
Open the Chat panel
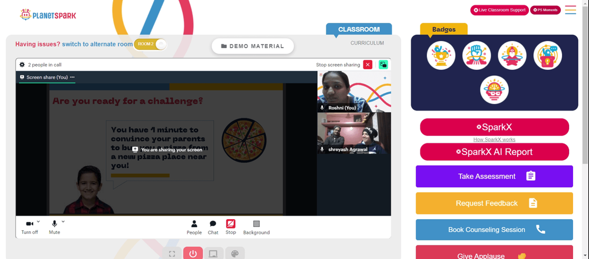(x=213, y=227)
